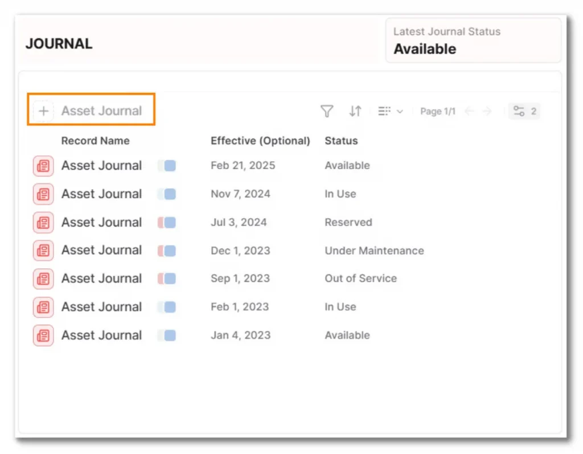Switch the toggle on the Out of Service row

(167, 279)
